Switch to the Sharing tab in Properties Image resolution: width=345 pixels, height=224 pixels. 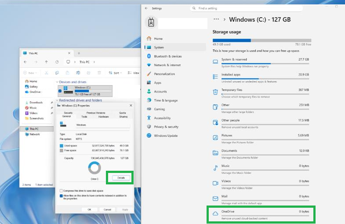(123, 117)
